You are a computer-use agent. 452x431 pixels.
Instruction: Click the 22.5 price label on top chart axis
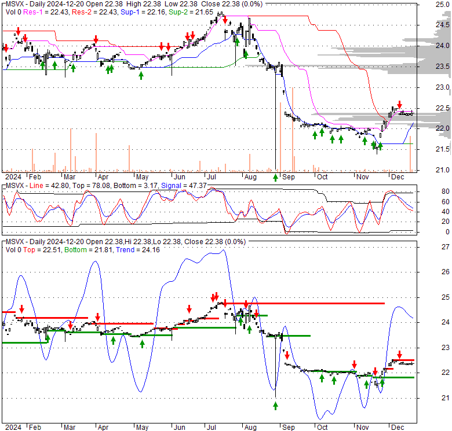[x=443, y=108]
